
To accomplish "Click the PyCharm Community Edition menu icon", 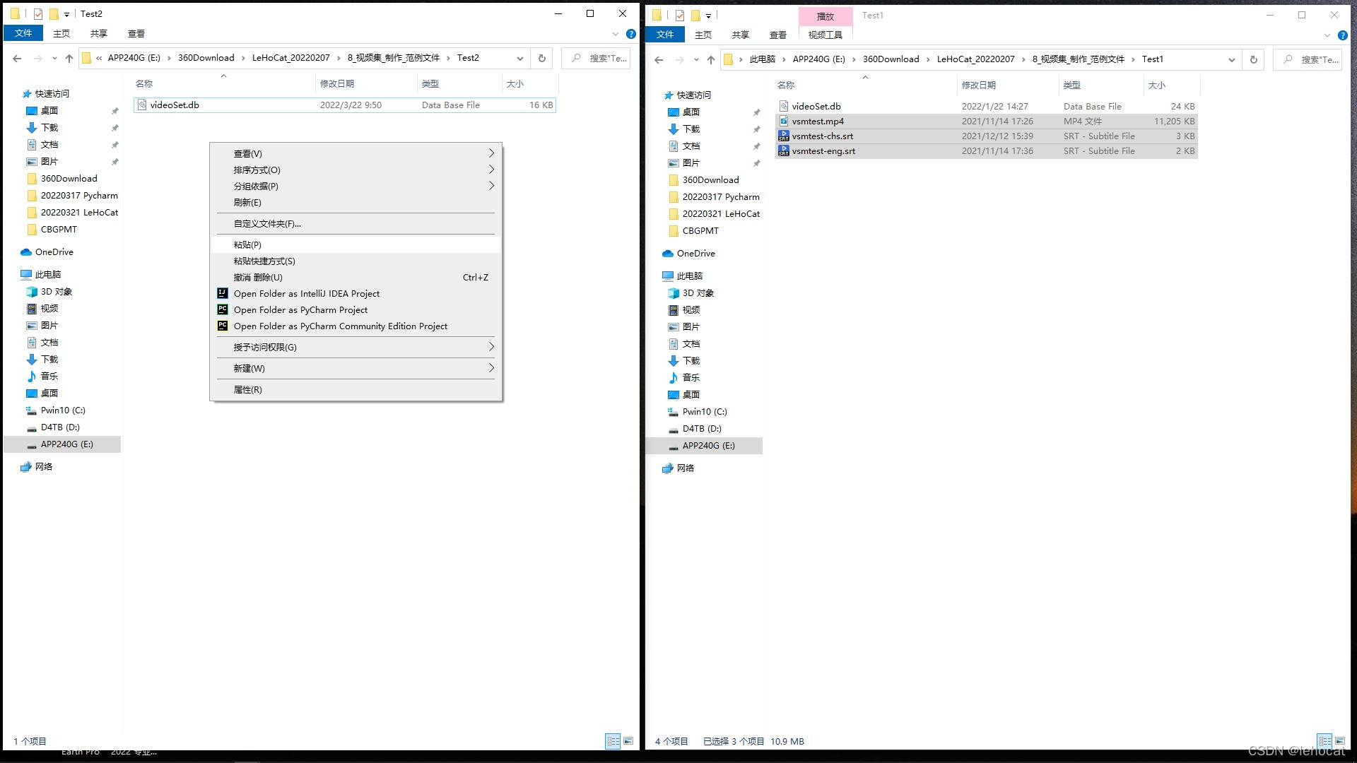I will coord(222,326).
